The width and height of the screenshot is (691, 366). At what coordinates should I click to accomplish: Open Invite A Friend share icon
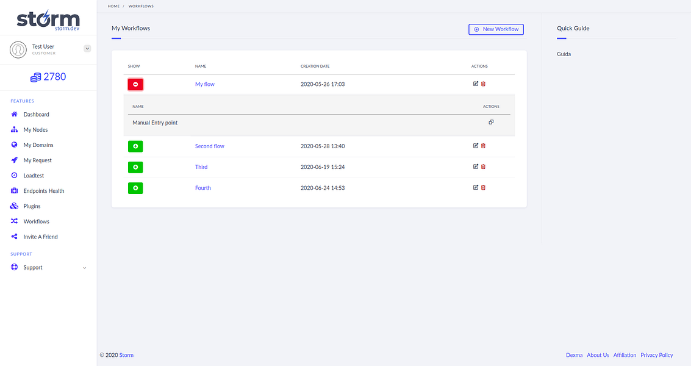pyautogui.click(x=14, y=237)
